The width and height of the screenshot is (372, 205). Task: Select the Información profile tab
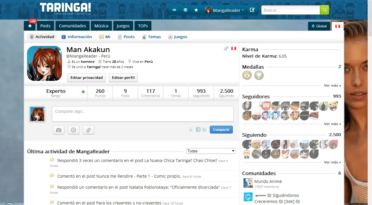coord(77,37)
